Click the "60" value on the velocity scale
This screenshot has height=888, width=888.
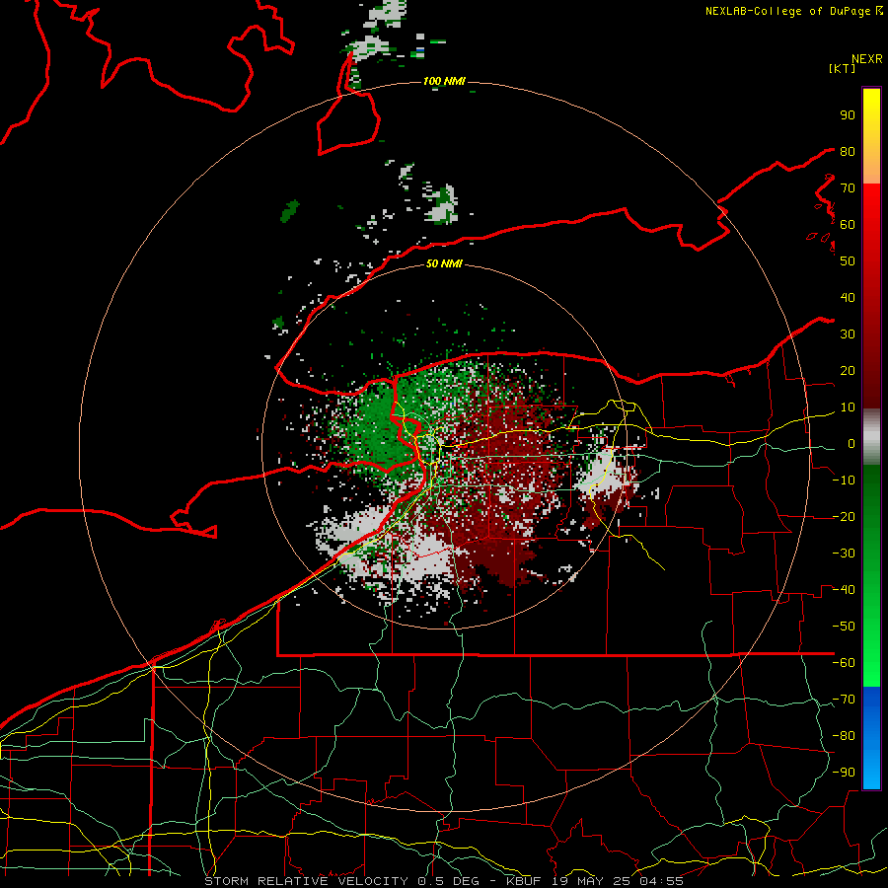coord(848,225)
